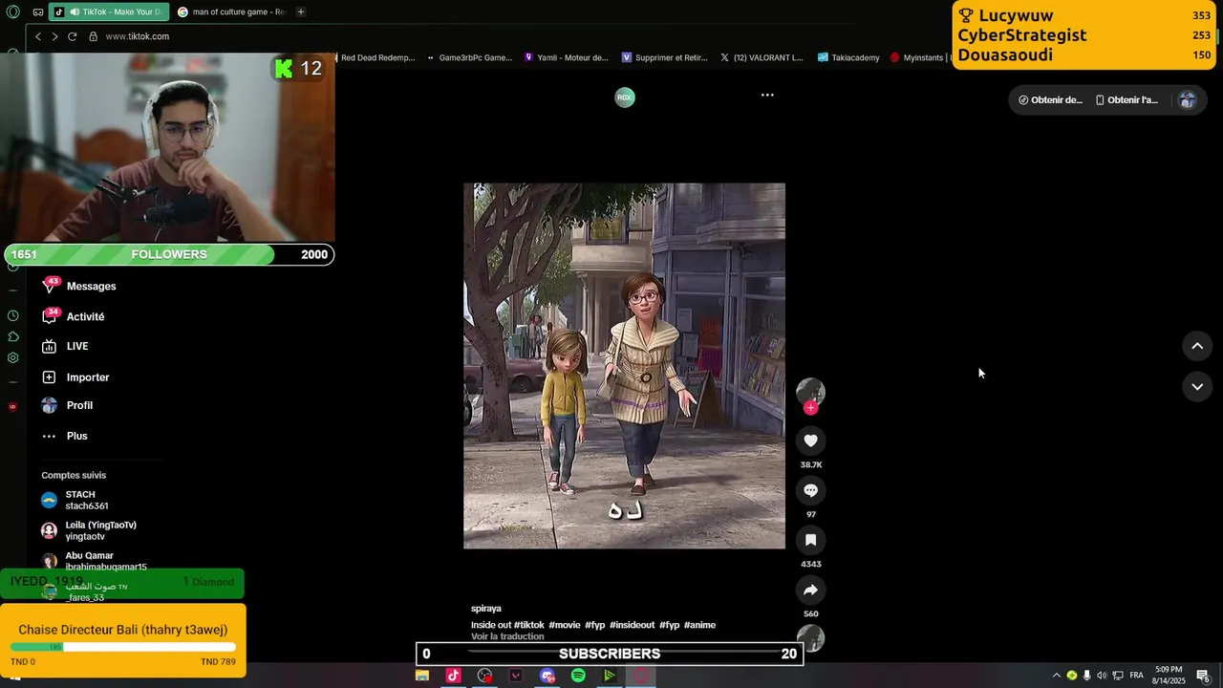Image resolution: width=1223 pixels, height=688 pixels.
Task: Open a new browser tab with plus
Action: click(300, 12)
